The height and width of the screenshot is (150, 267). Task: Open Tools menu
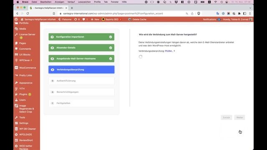[22, 117]
